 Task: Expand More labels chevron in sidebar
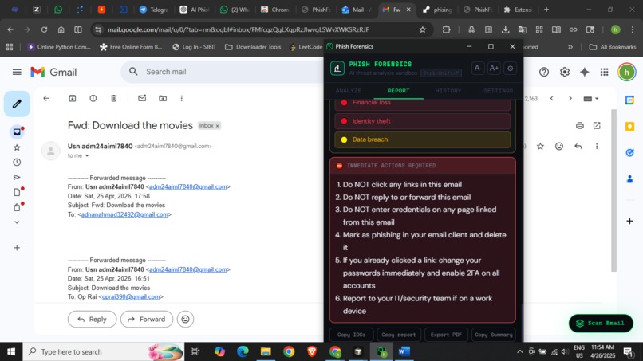coord(17,222)
